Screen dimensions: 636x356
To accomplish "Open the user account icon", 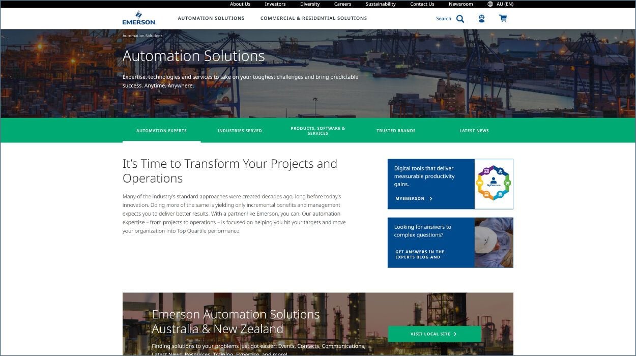I will [481, 18].
